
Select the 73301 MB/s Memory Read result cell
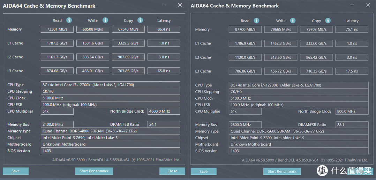click(x=57, y=29)
